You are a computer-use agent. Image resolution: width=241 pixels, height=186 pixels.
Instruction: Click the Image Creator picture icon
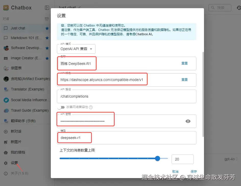[x=6, y=58]
